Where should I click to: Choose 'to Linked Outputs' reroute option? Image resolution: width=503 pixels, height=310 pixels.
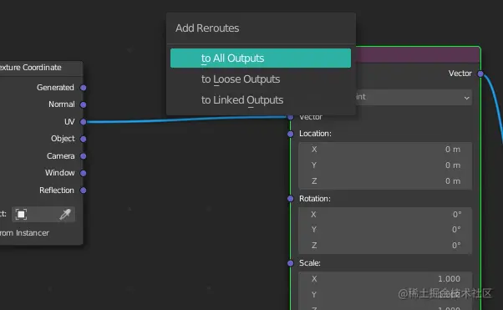point(261,99)
